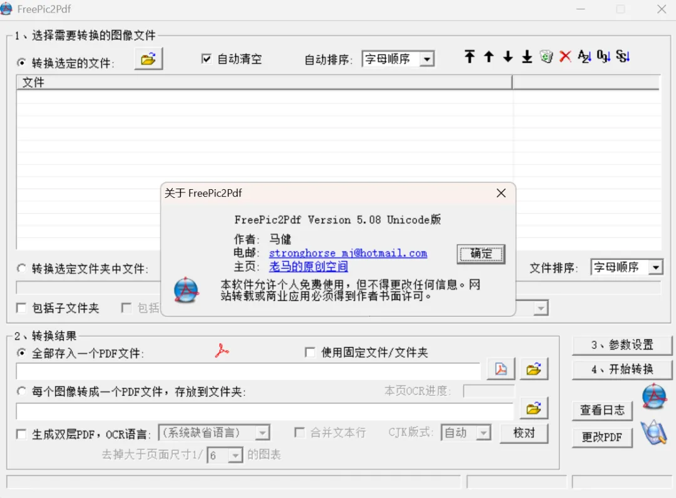Open the 自动排序 dropdown
676x498 pixels.
[427, 59]
